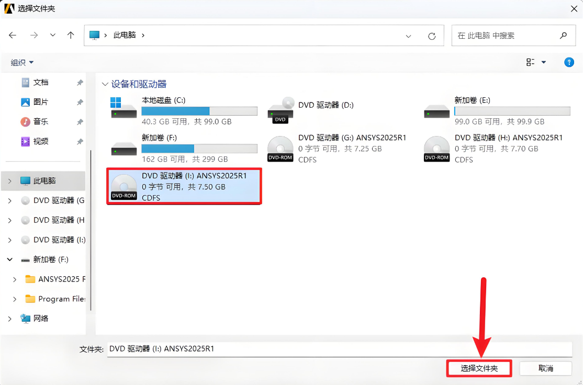Select DVD 驱动器 (I:) in sidebar

(53, 240)
